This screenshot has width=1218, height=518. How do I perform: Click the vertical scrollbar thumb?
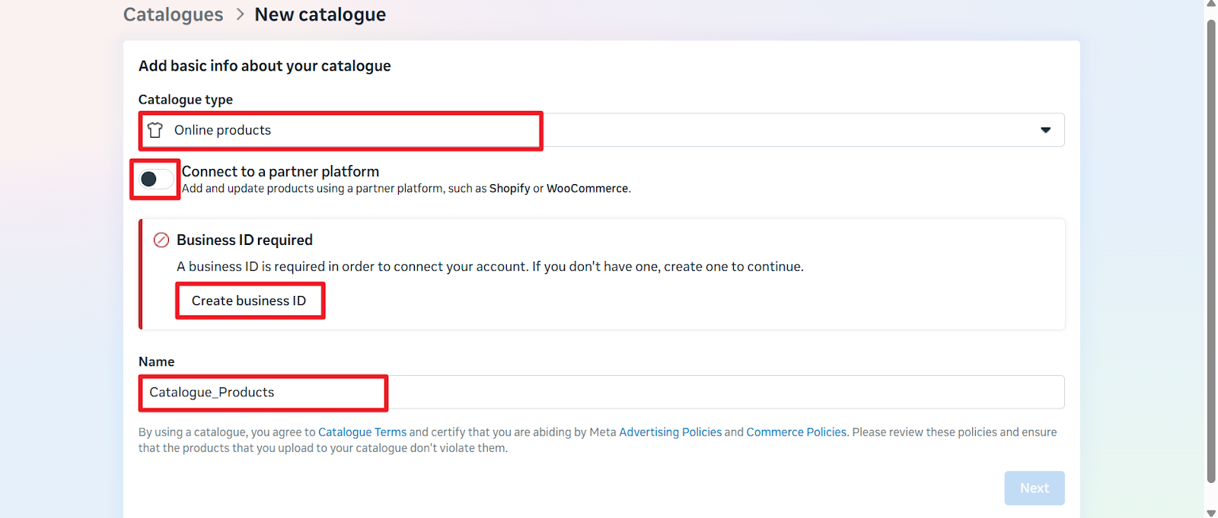click(1211, 251)
